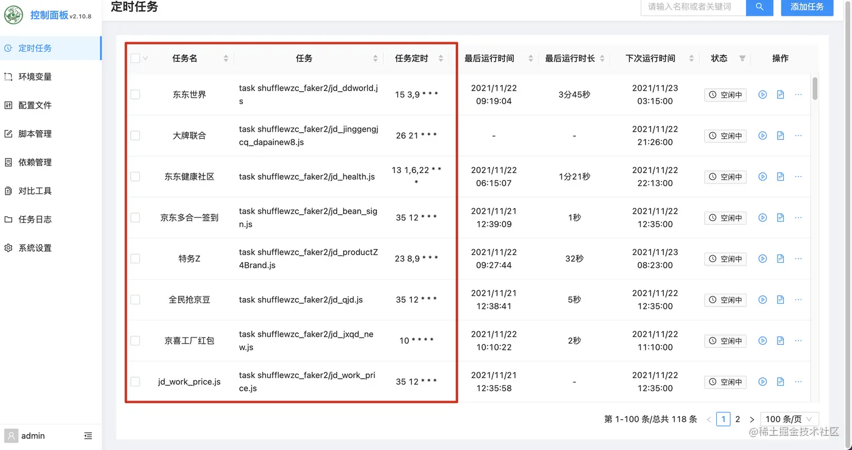Image resolution: width=852 pixels, height=450 pixels.
Task: Tick the checkbox for 特务Z
Action: click(135, 259)
